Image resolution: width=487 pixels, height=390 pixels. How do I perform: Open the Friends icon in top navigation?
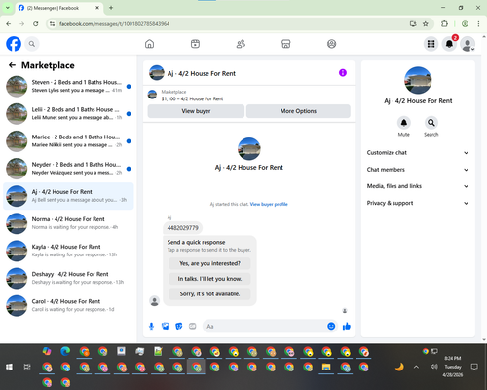(x=241, y=44)
